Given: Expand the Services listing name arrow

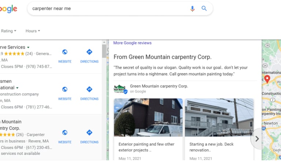Looking at the screenshot, I should (x=28, y=48).
